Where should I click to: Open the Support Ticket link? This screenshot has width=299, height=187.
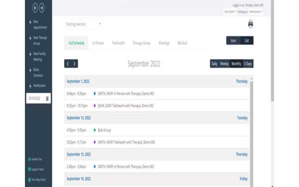37,169
